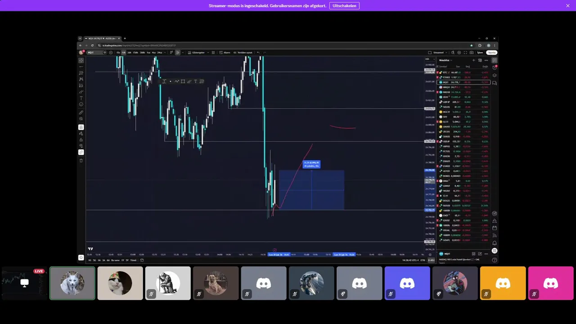This screenshot has width=576, height=324.
Task: Select the 15dk timeframe
Action: pyautogui.click(x=135, y=52)
